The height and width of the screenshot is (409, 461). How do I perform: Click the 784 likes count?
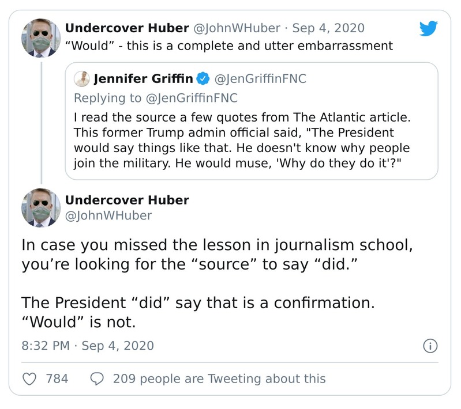(57, 378)
